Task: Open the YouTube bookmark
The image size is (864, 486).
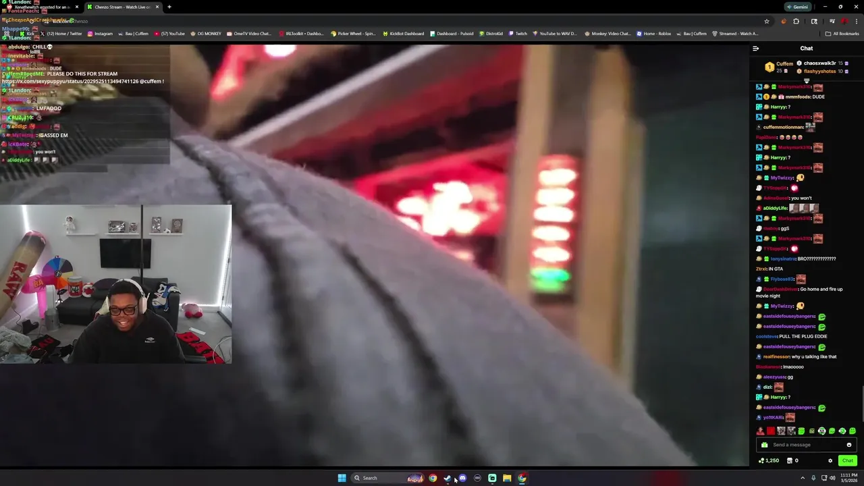Action: click(x=169, y=34)
